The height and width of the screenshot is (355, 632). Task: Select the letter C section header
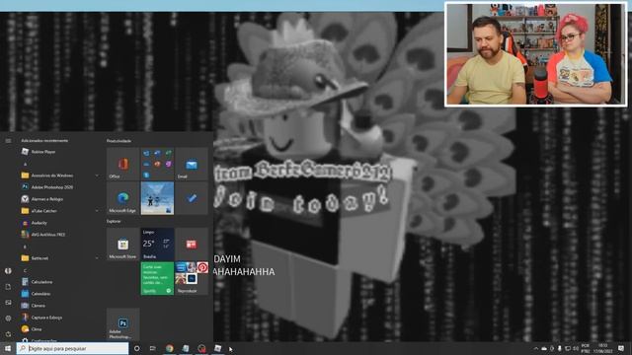pos(25,270)
